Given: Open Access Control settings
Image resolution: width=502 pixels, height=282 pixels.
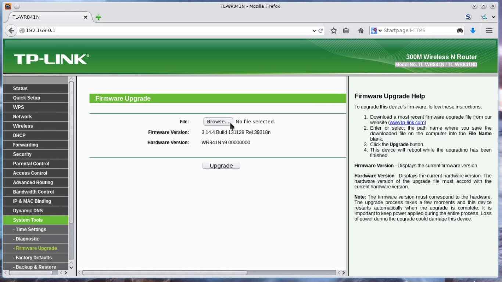Looking at the screenshot, I should click(36, 173).
